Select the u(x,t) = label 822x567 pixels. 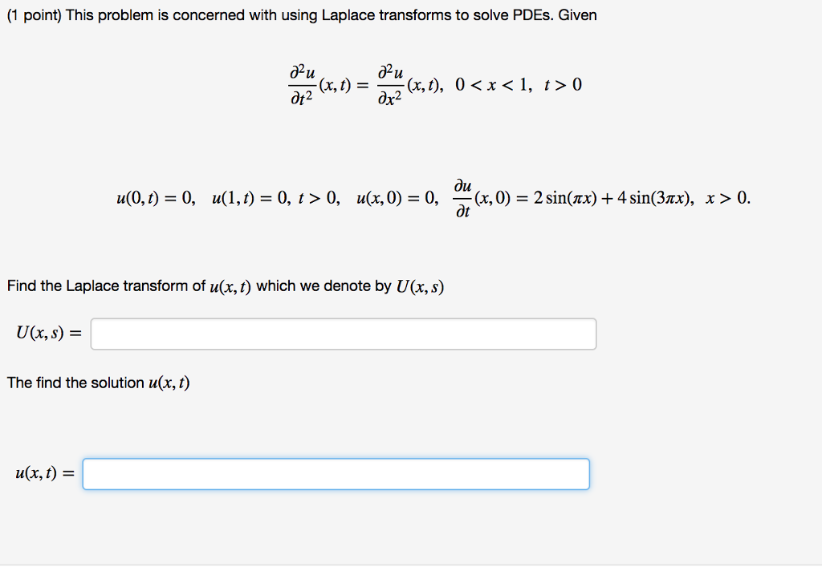pos(43,472)
